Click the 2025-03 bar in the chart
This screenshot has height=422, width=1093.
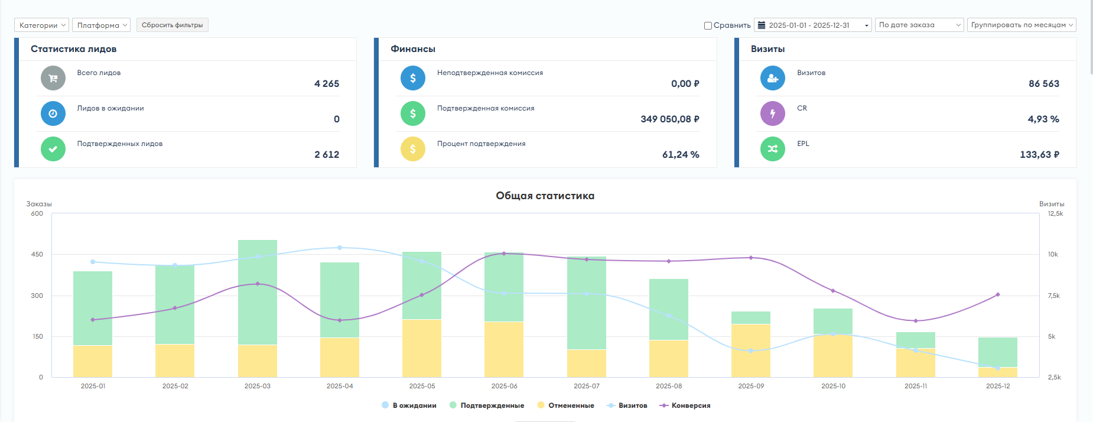pyautogui.click(x=258, y=309)
